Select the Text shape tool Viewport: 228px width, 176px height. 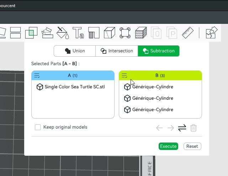(x=78, y=33)
